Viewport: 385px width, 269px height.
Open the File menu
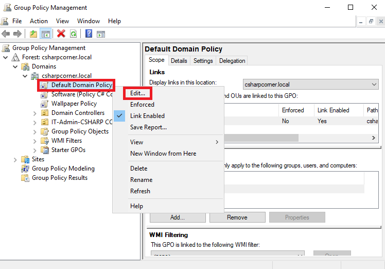click(17, 21)
